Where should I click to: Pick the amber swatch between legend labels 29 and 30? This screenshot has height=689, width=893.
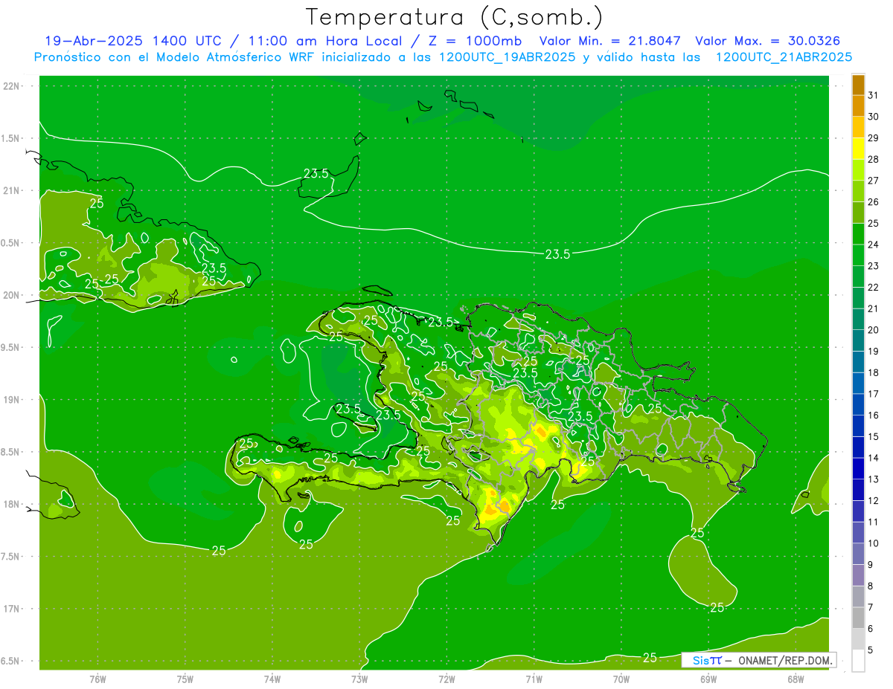tap(858, 128)
